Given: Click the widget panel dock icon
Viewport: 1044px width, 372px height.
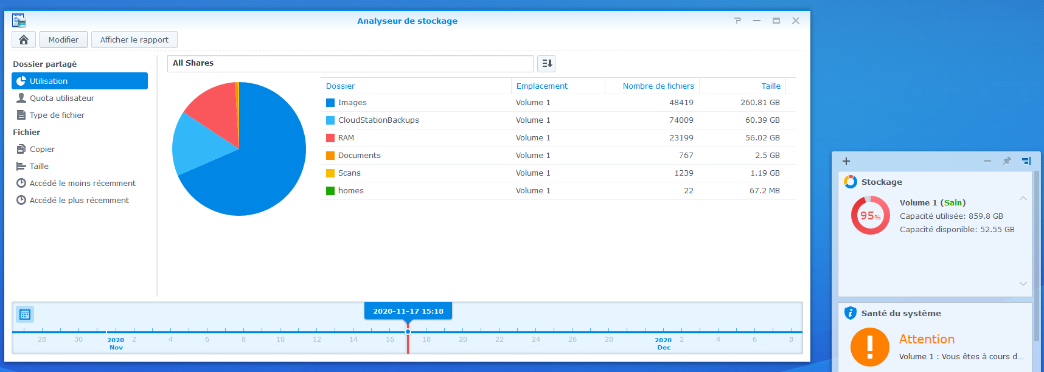Looking at the screenshot, I should (1026, 161).
